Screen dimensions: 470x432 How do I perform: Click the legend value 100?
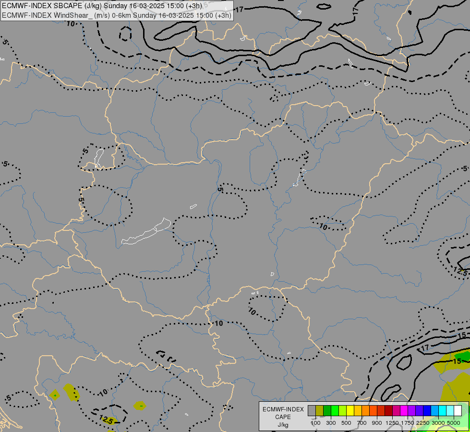[x=315, y=423]
